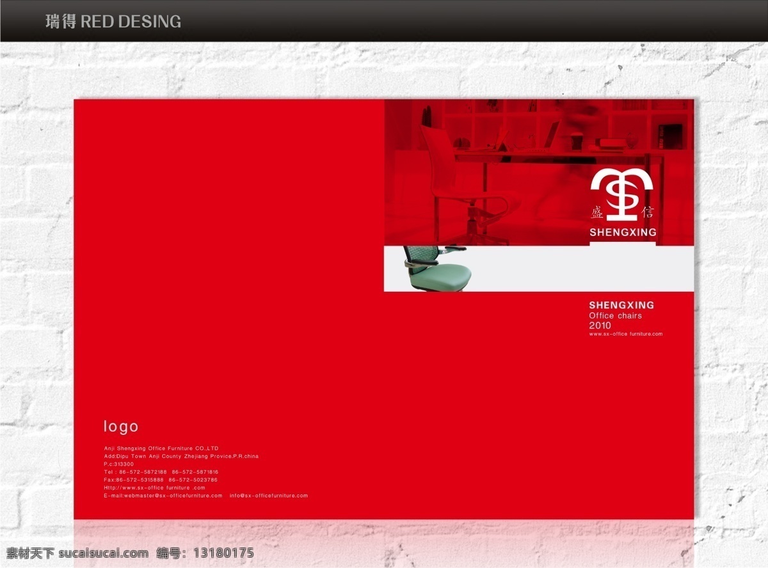This screenshot has width=768, height=568.
Task: Click the Add:Dipu Town address line
Action: [x=181, y=457]
